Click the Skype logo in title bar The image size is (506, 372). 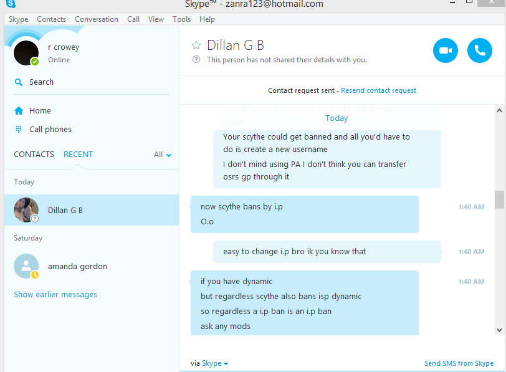tap(11, 4)
